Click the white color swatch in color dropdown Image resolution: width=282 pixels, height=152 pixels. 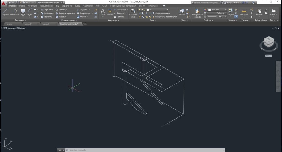point(210,10)
